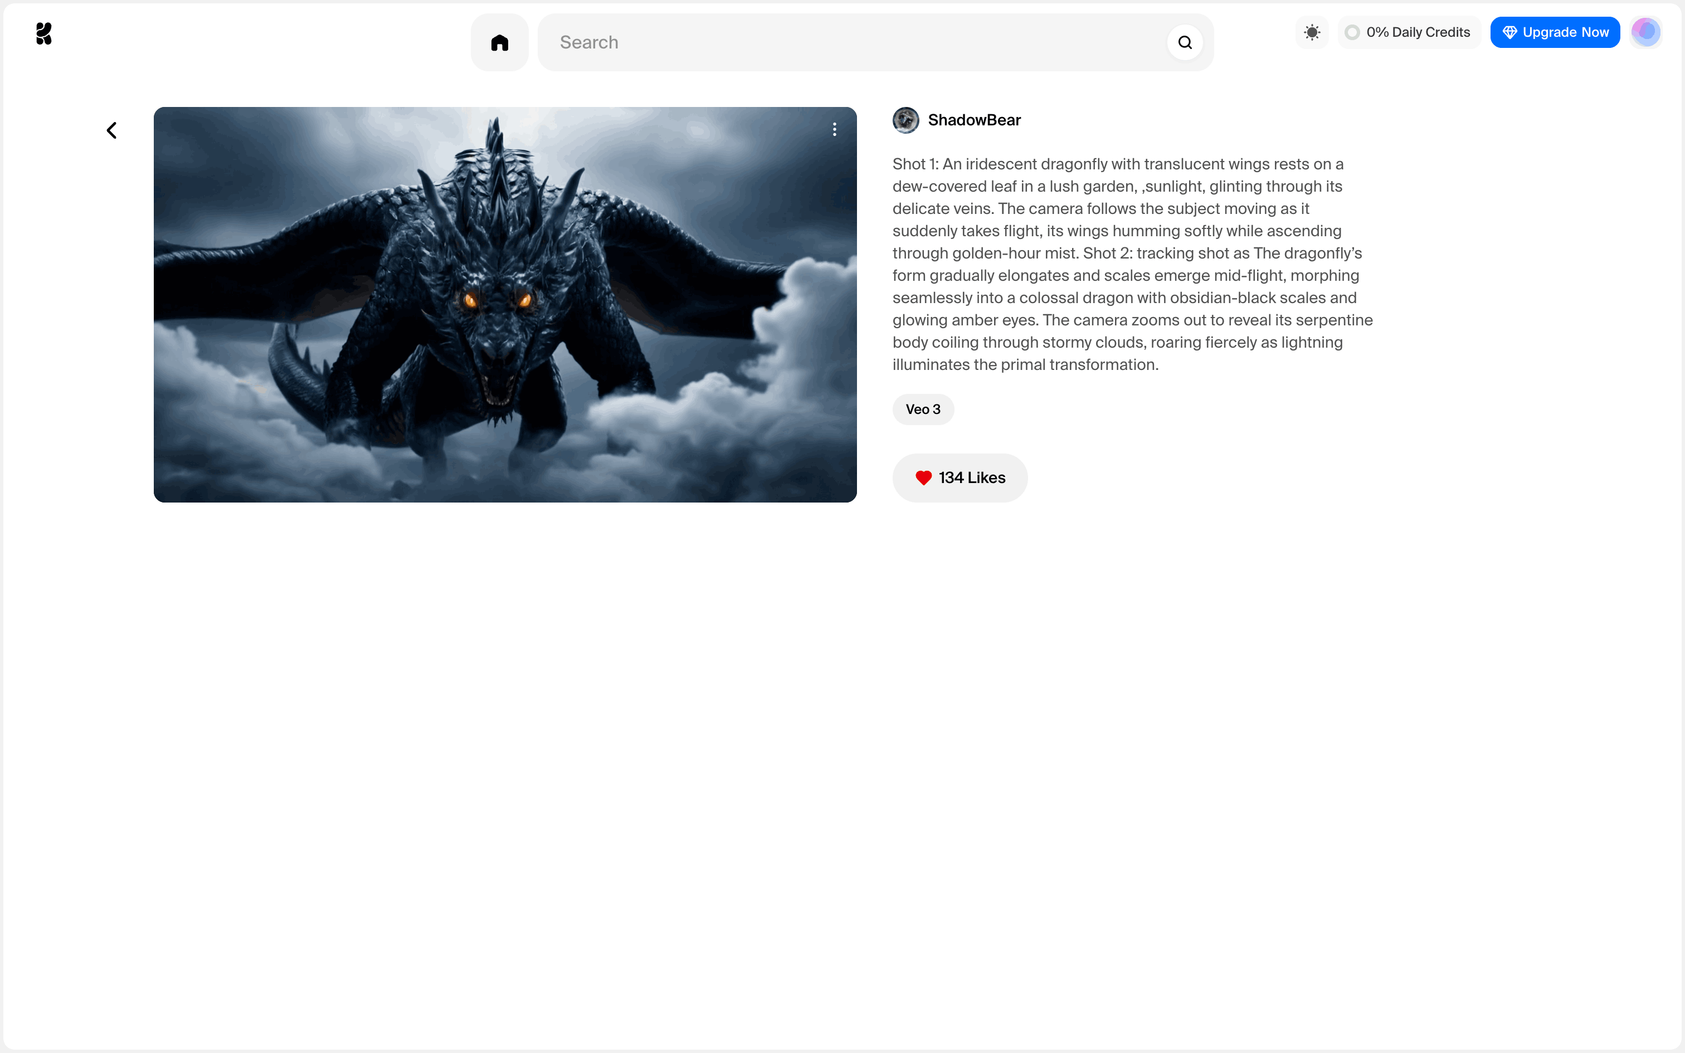The height and width of the screenshot is (1053, 1685).
Task: Go to the home page icon
Action: point(499,42)
